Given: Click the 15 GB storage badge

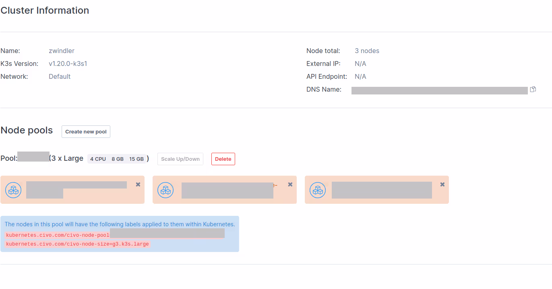Looking at the screenshot, I should (x=136, y=159).
